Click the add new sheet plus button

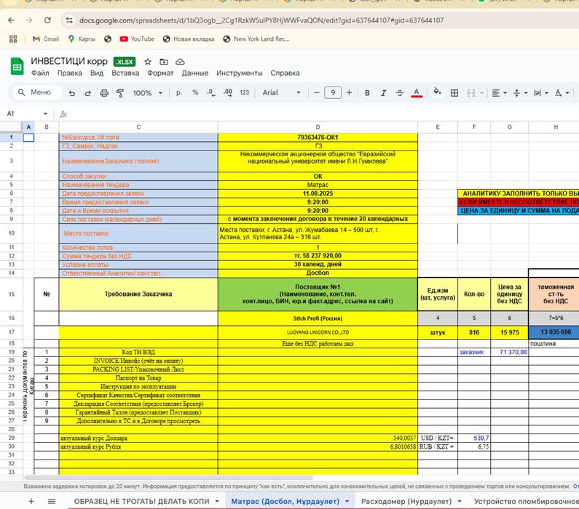[x=31, y=502]
